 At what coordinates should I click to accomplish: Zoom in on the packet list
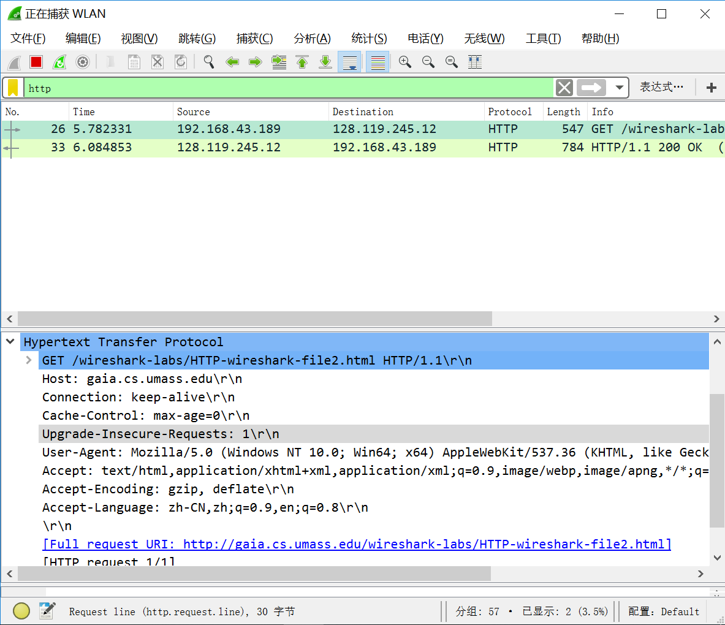tap(404, 62)
